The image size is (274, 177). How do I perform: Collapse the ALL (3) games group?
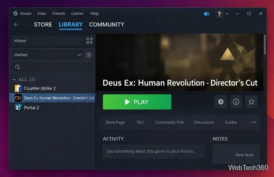click(14, 80)
